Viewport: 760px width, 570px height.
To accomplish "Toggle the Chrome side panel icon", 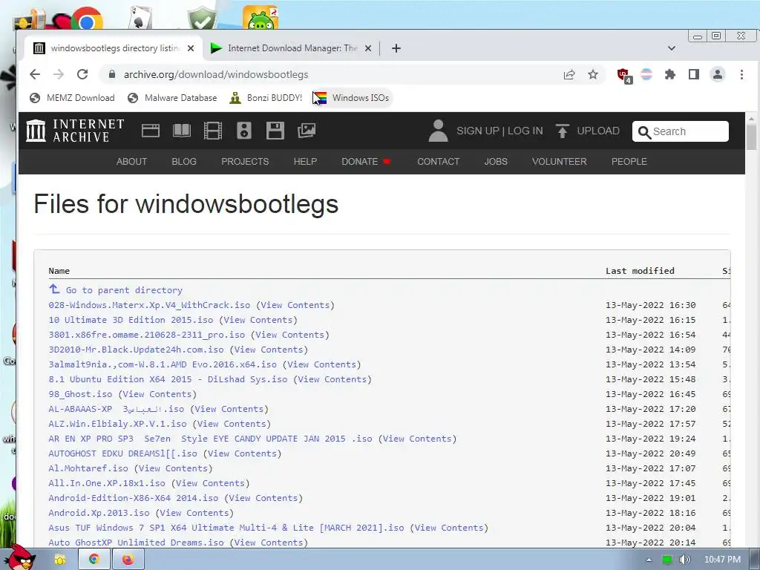I will (694, 75).
